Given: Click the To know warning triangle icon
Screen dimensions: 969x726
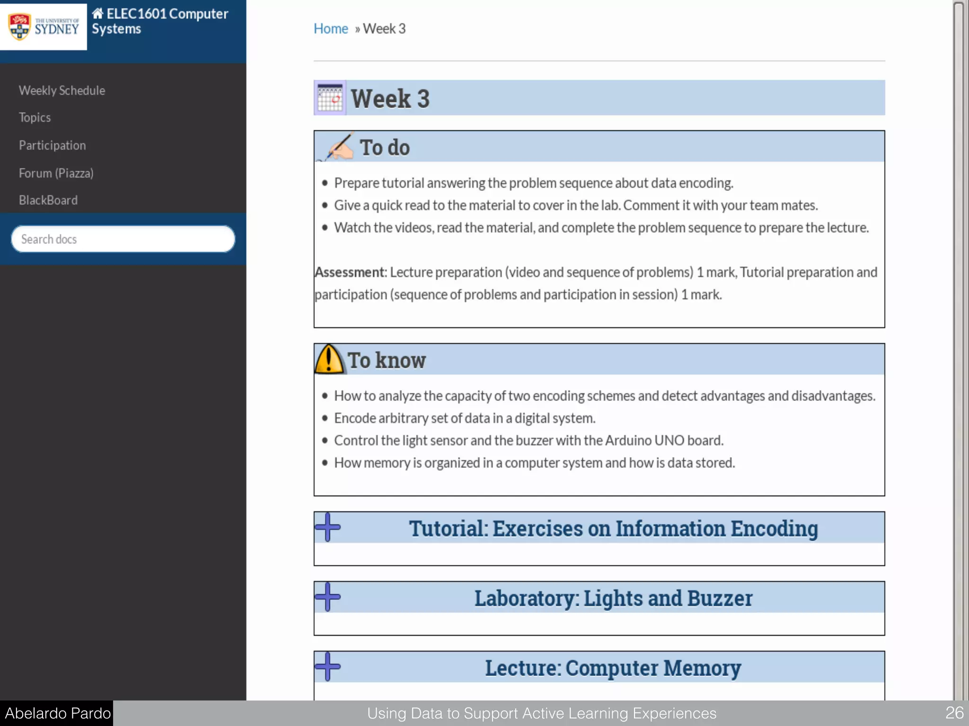Looking at the screenshot, I should (x=329, y=360).
